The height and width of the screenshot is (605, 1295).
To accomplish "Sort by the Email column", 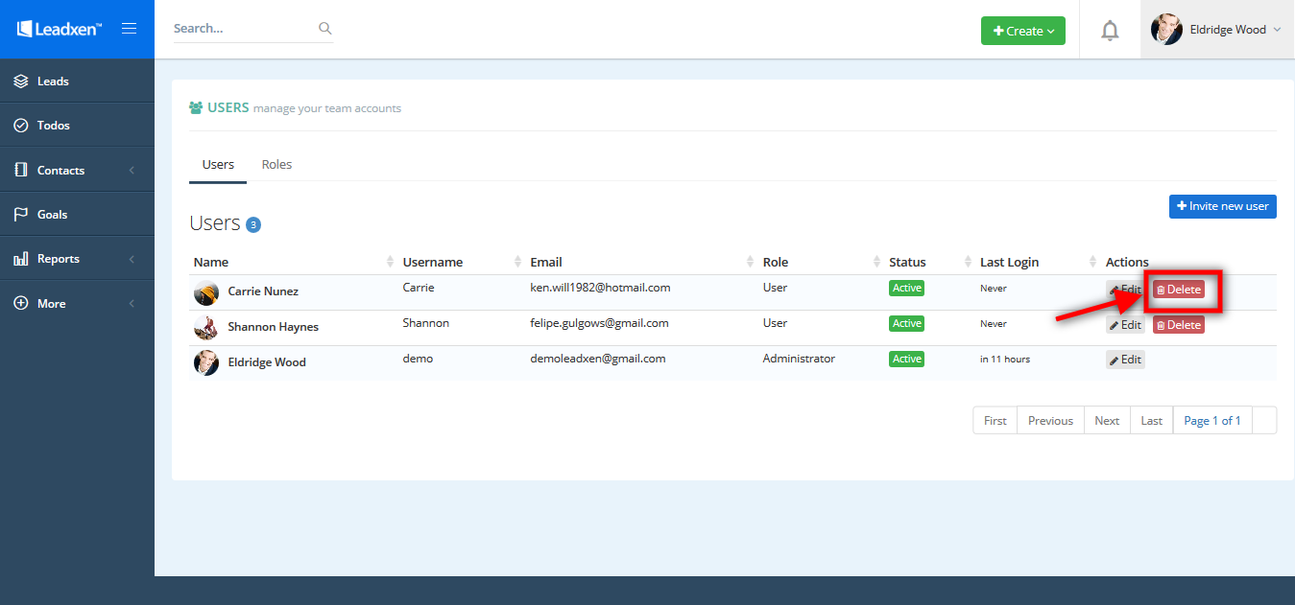I will point(642,262).
